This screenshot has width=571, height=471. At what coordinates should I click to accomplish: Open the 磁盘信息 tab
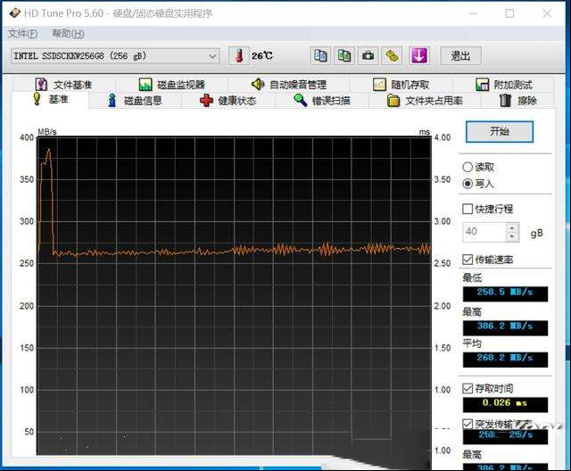(135, 101)
